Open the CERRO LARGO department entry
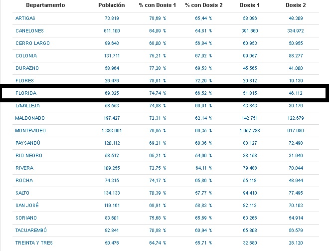This screenshot has width=329, height=251. coord(32,43)
